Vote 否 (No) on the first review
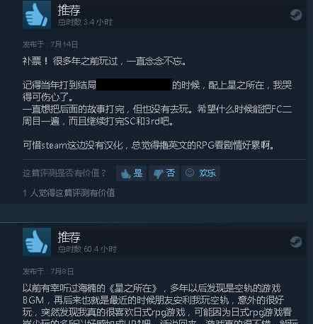This screenshot has width=313, height=324. tap(164, 173)
